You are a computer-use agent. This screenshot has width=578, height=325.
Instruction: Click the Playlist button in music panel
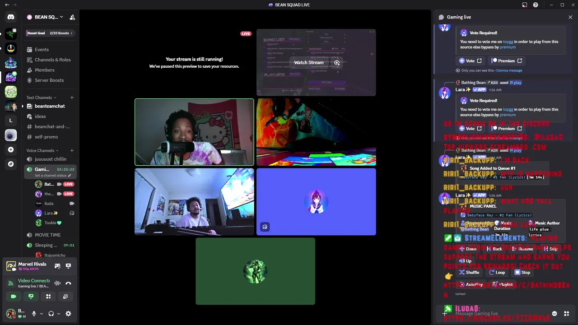coord(503,285)
